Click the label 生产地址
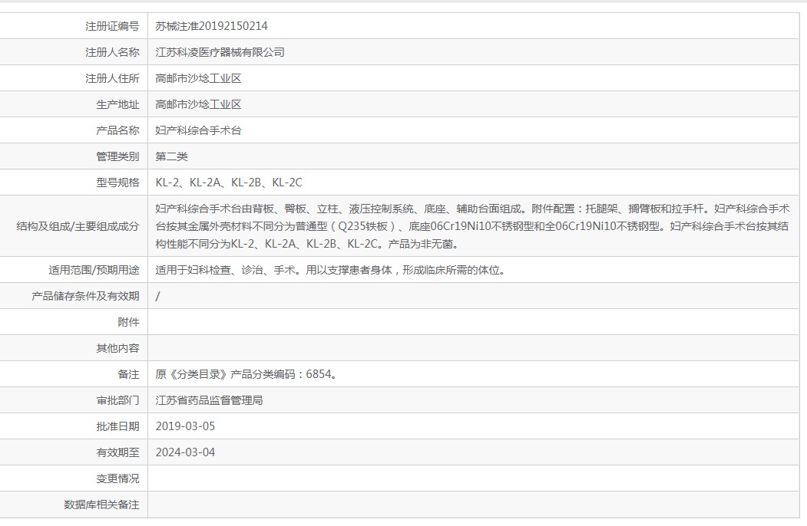This screenshot has height=526, width=807. pyautogui.click(x=117, y=105)
